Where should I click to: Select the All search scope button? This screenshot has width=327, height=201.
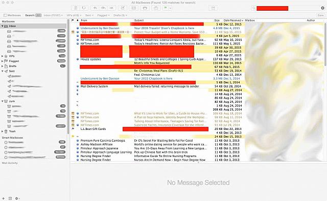click(x=38, y=15)
